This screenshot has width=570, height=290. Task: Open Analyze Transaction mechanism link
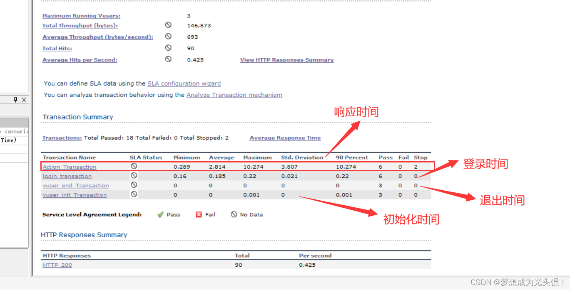pyautogui.click(x=234, y=95)
